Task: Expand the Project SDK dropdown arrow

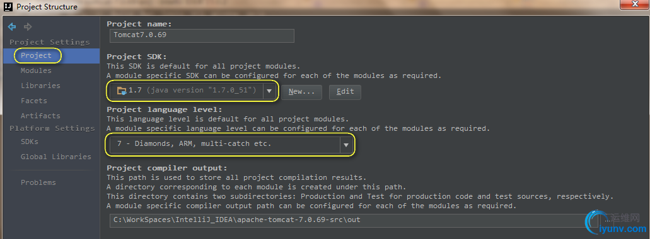Action: (x=269, y=91)
